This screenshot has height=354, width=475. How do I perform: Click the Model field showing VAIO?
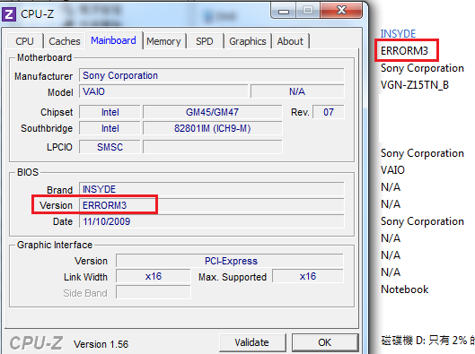click(163, 91)
